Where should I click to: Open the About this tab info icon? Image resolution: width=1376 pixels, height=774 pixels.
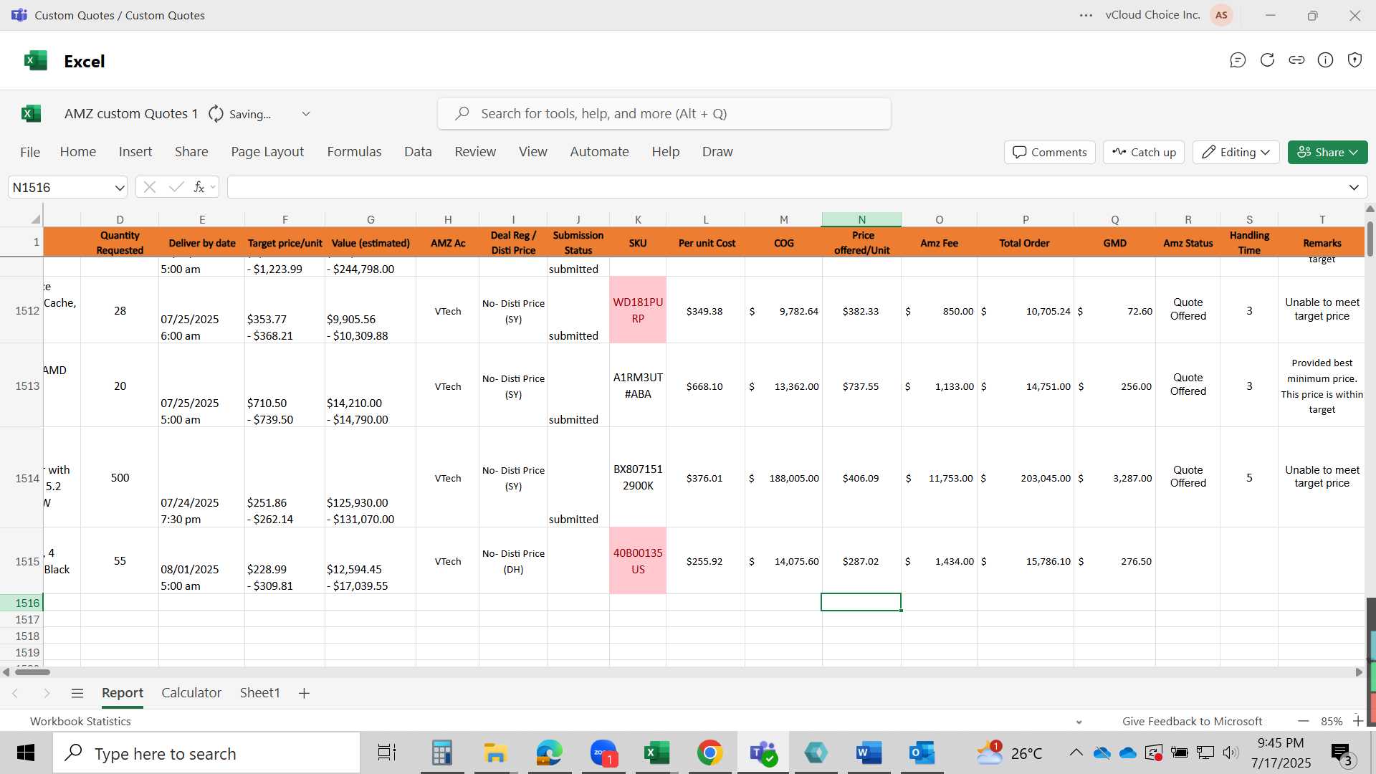pyautogui.click(x=1326, y=60)
